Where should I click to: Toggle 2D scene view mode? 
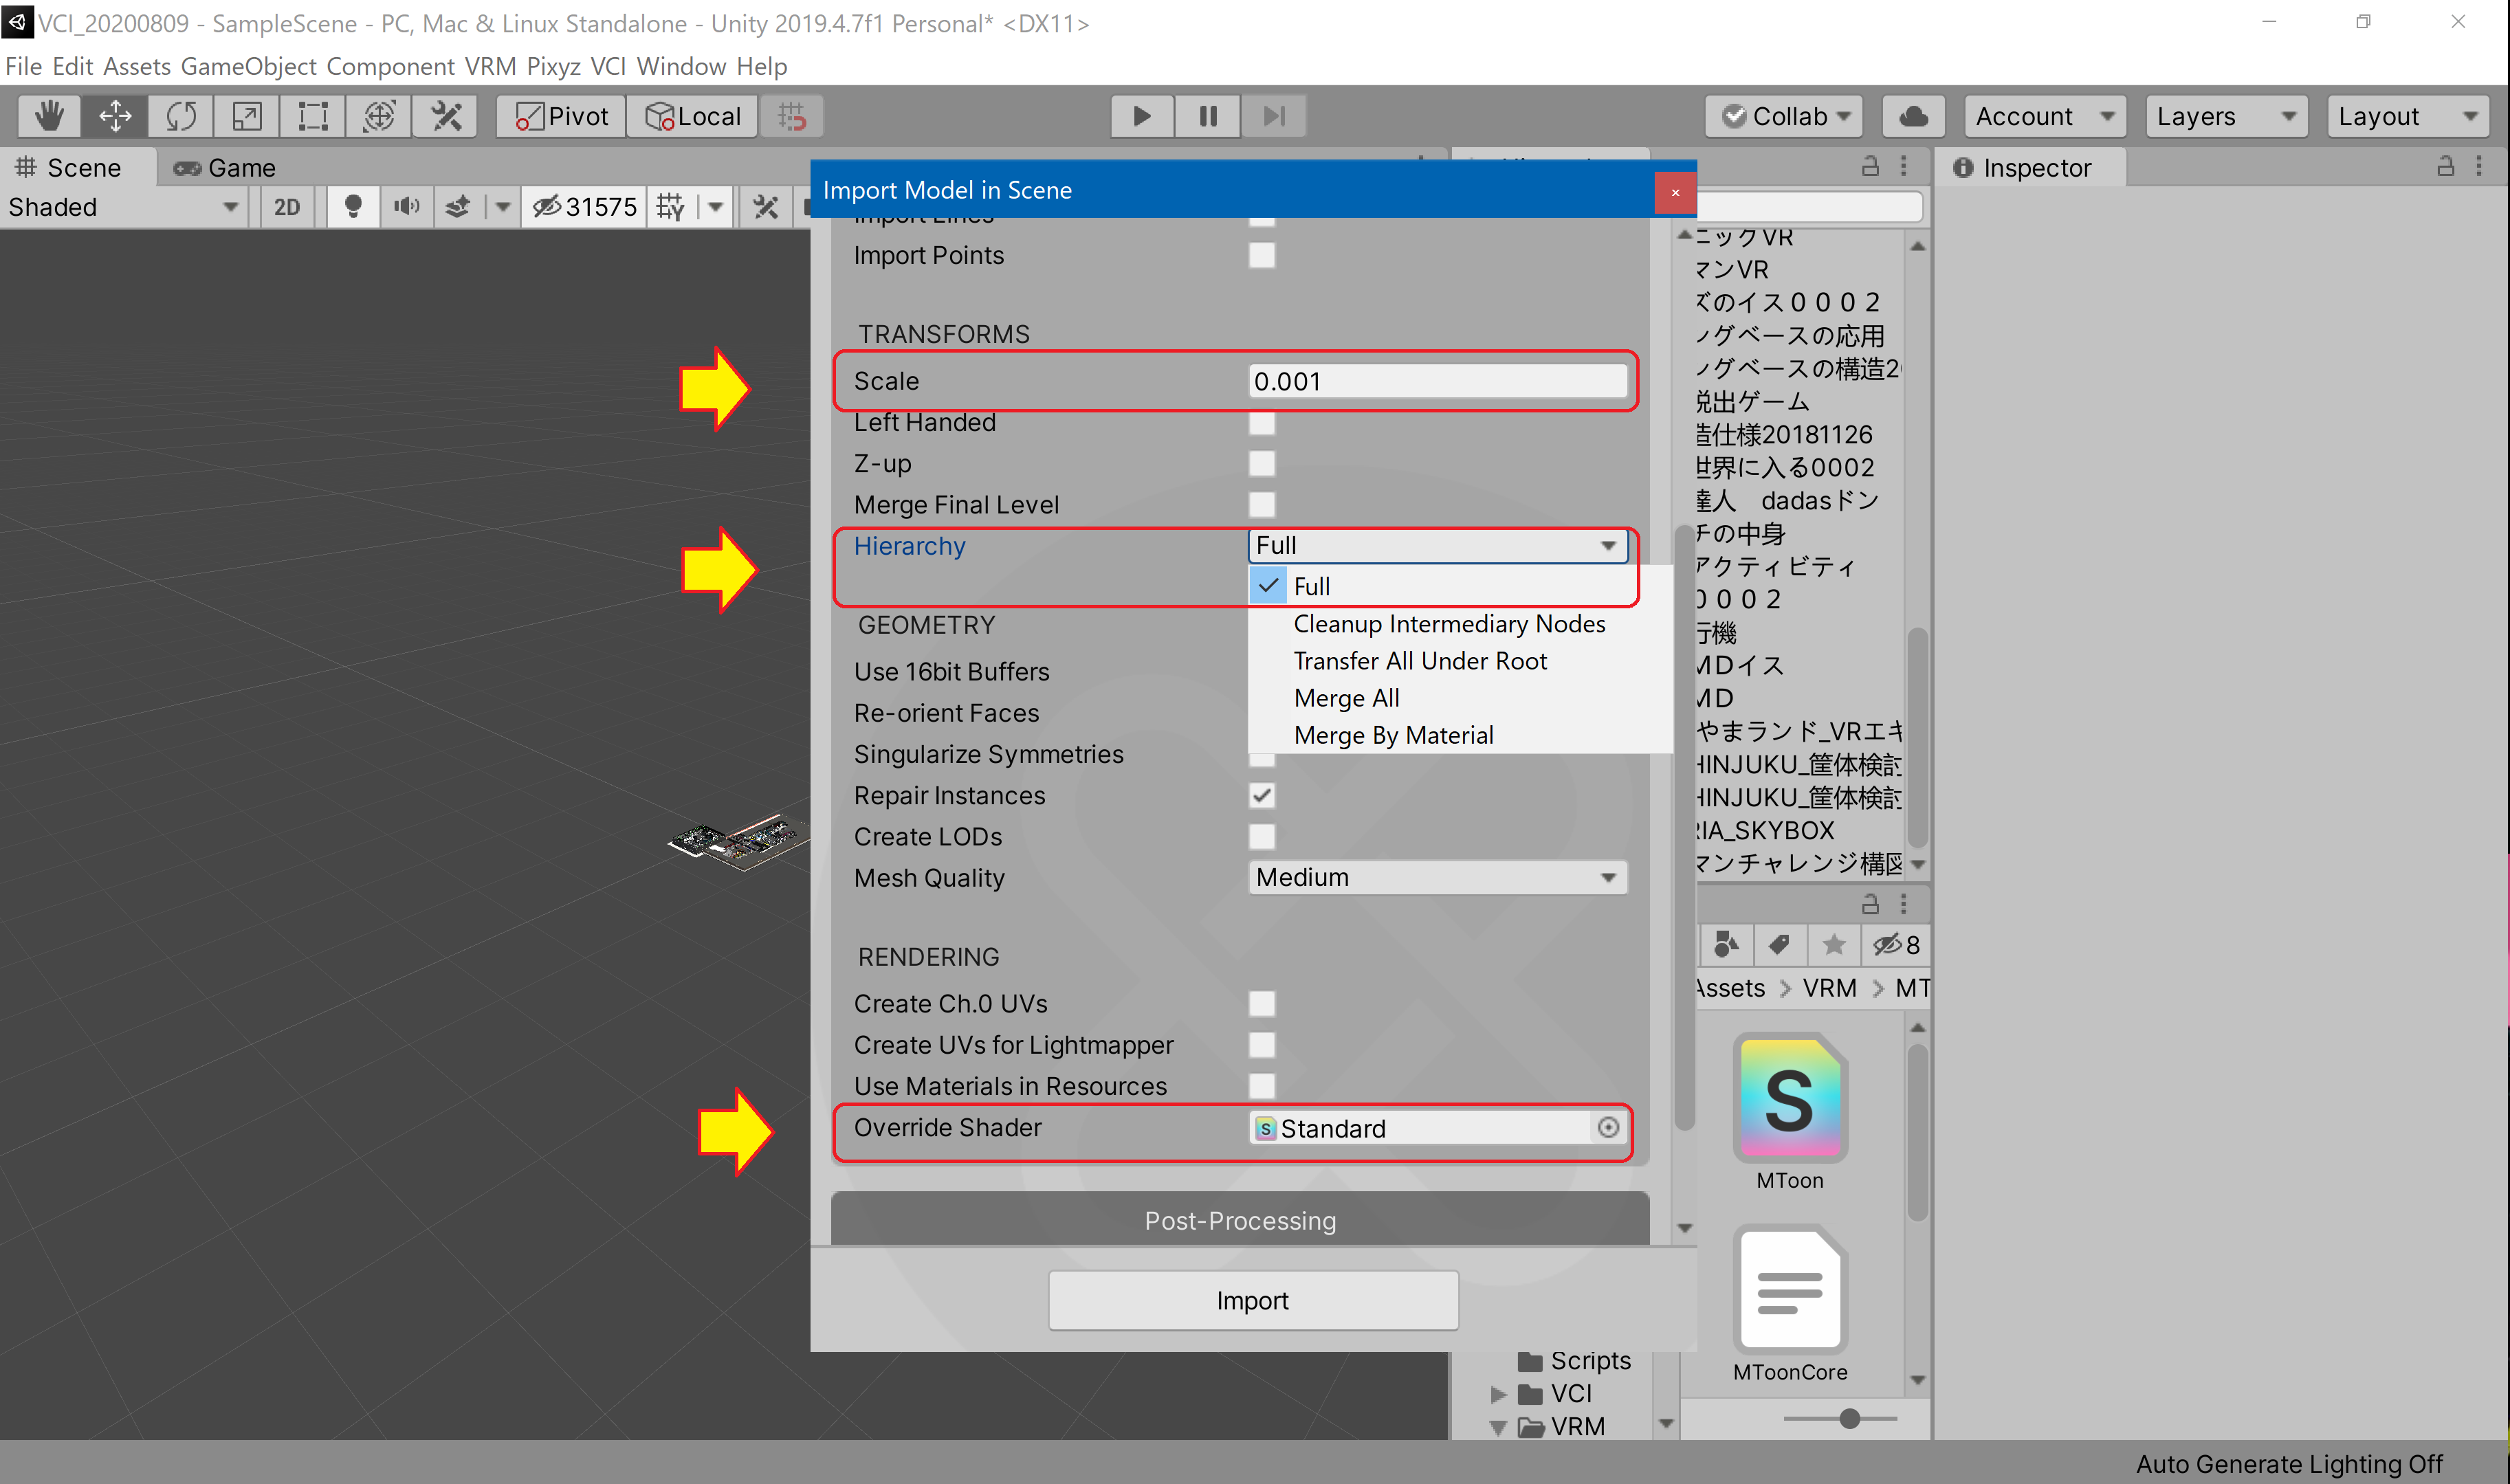coord(287,207)
